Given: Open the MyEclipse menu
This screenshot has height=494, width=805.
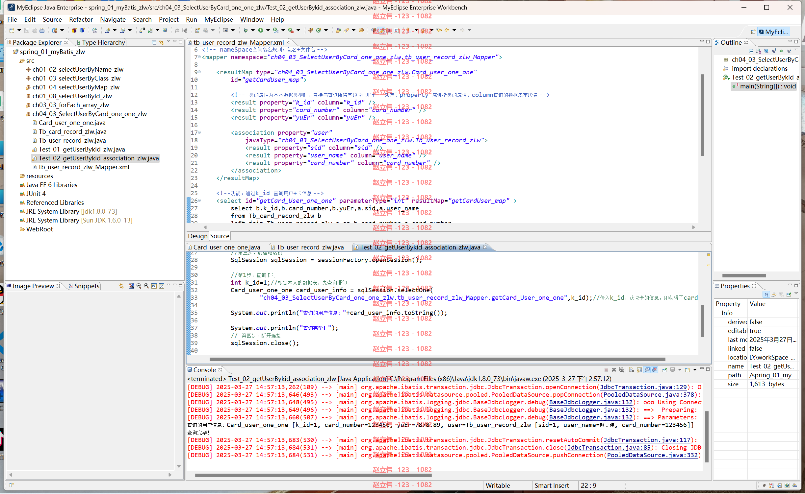Looking at the screenshot, I should click(219, 20).
